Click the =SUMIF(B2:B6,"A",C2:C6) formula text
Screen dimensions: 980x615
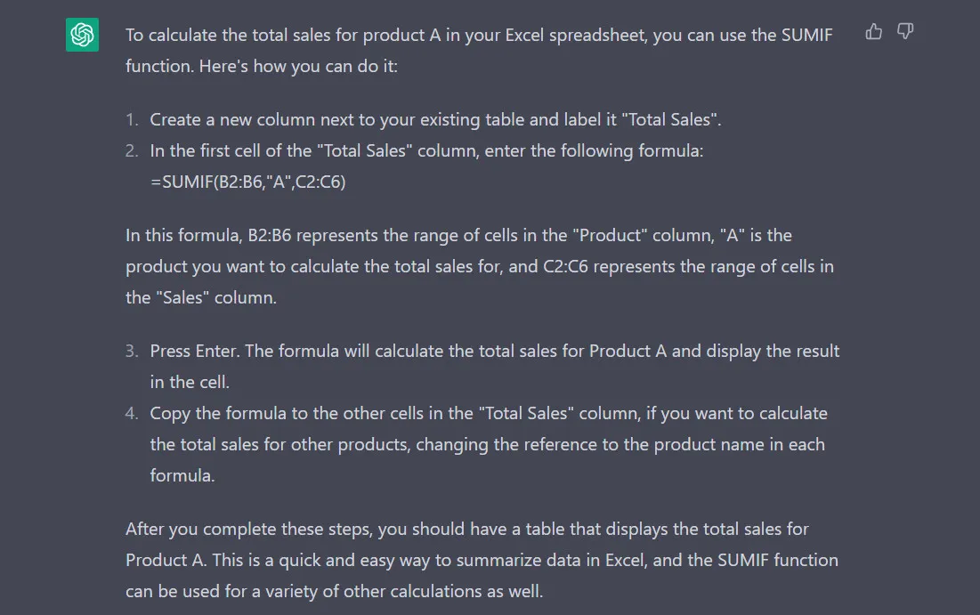[247, 182]
